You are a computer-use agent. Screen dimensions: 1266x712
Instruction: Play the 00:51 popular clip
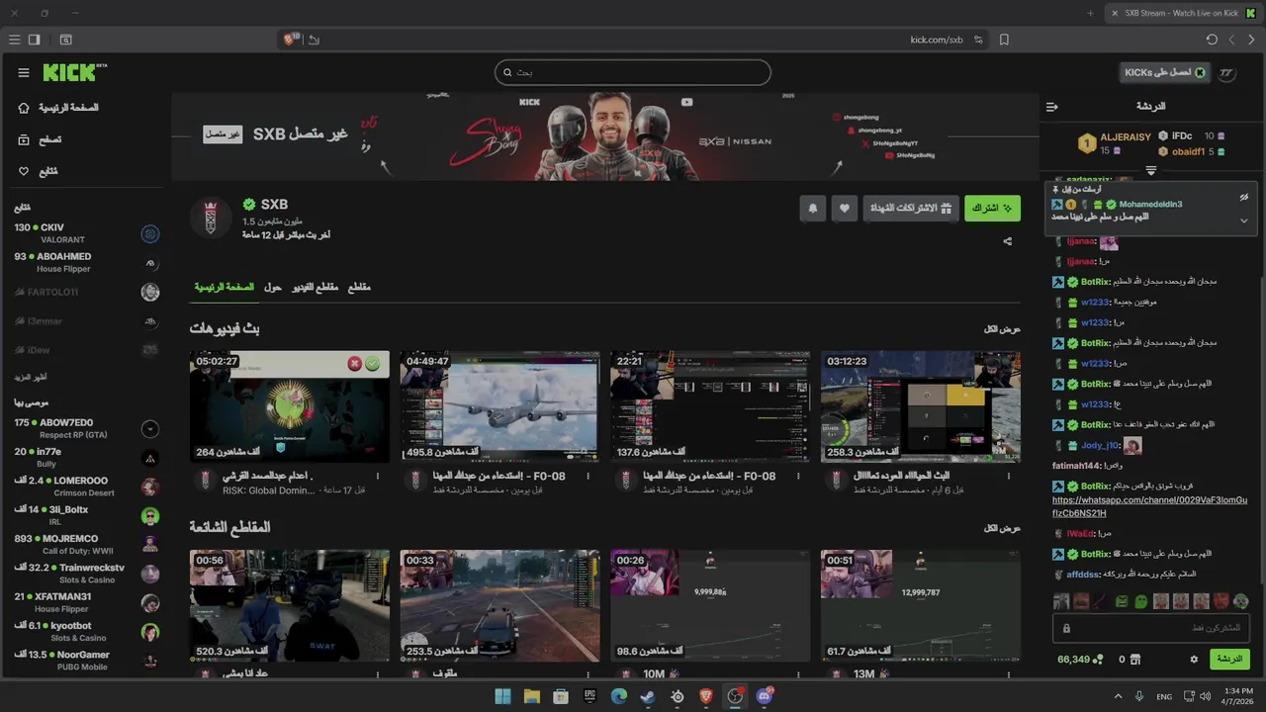pos(921,605)
